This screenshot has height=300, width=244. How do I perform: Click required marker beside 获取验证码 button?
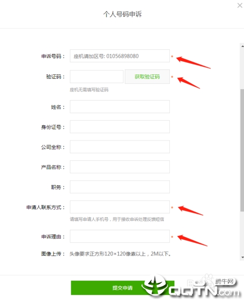click(172, 77)
